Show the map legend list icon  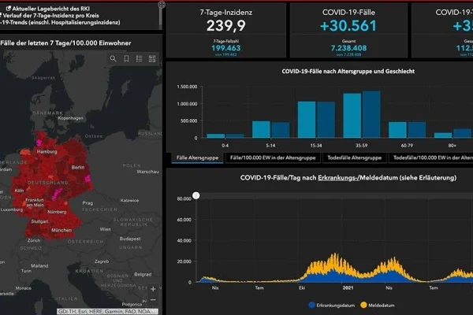(139, 58)
